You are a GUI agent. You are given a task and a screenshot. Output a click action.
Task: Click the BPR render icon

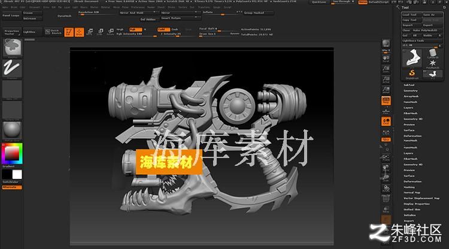[x=386, y=43]
